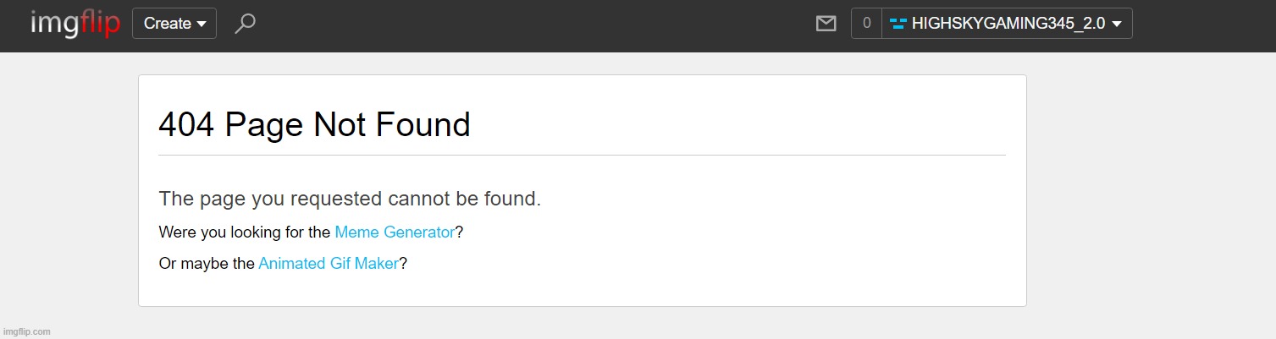Screen dimensions: 1276x339
Task: Click the divider line under the heading
Action: pos(582,156)
